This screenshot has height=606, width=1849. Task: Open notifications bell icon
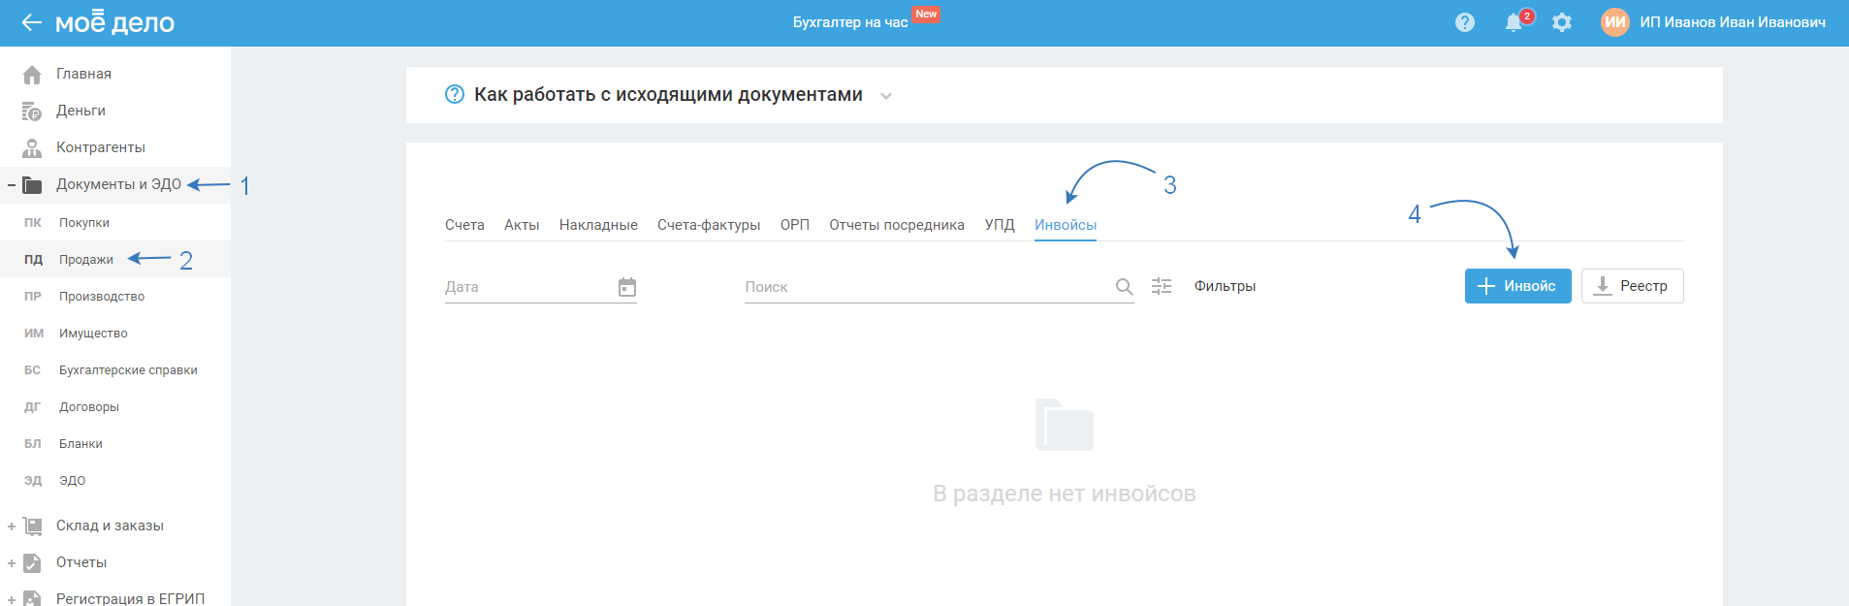click(1514, 22)
